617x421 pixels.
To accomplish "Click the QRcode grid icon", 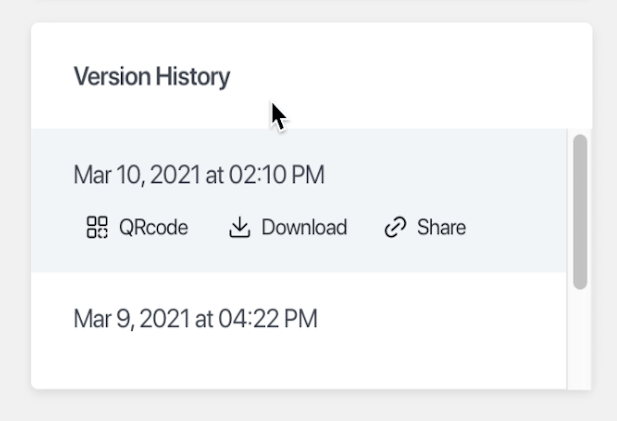I will [x=97, y=227].
